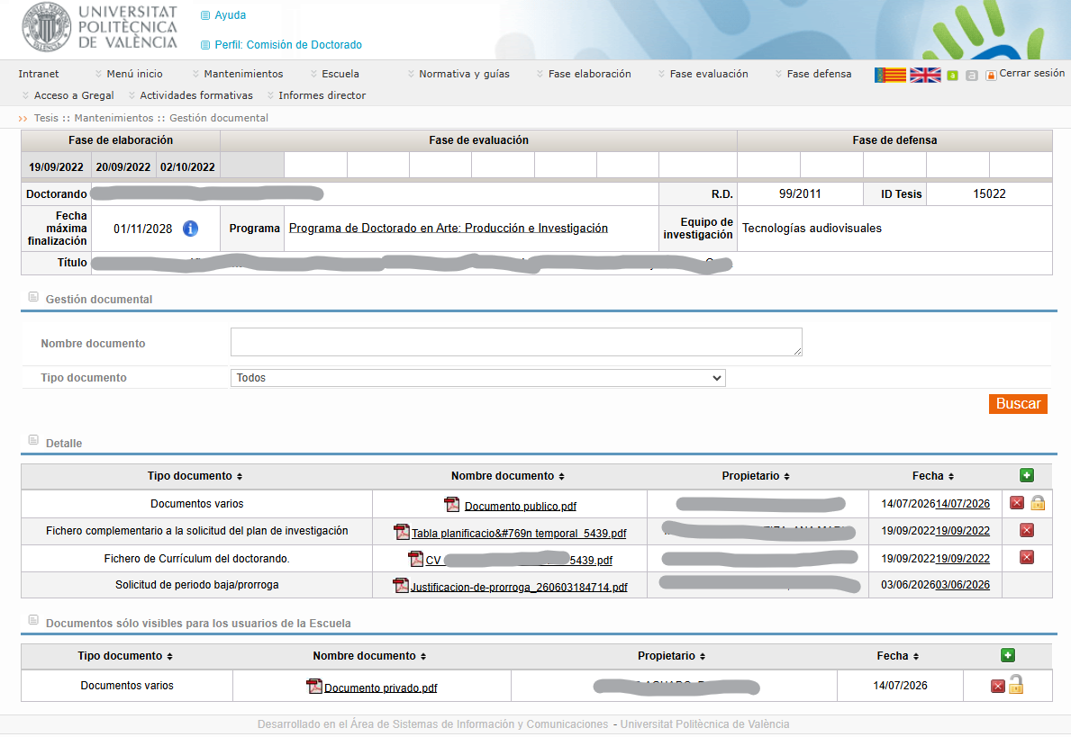Open the Fase evaluación menu
The height and width of the screenshot is (737, 1071).
coord(709,74)
